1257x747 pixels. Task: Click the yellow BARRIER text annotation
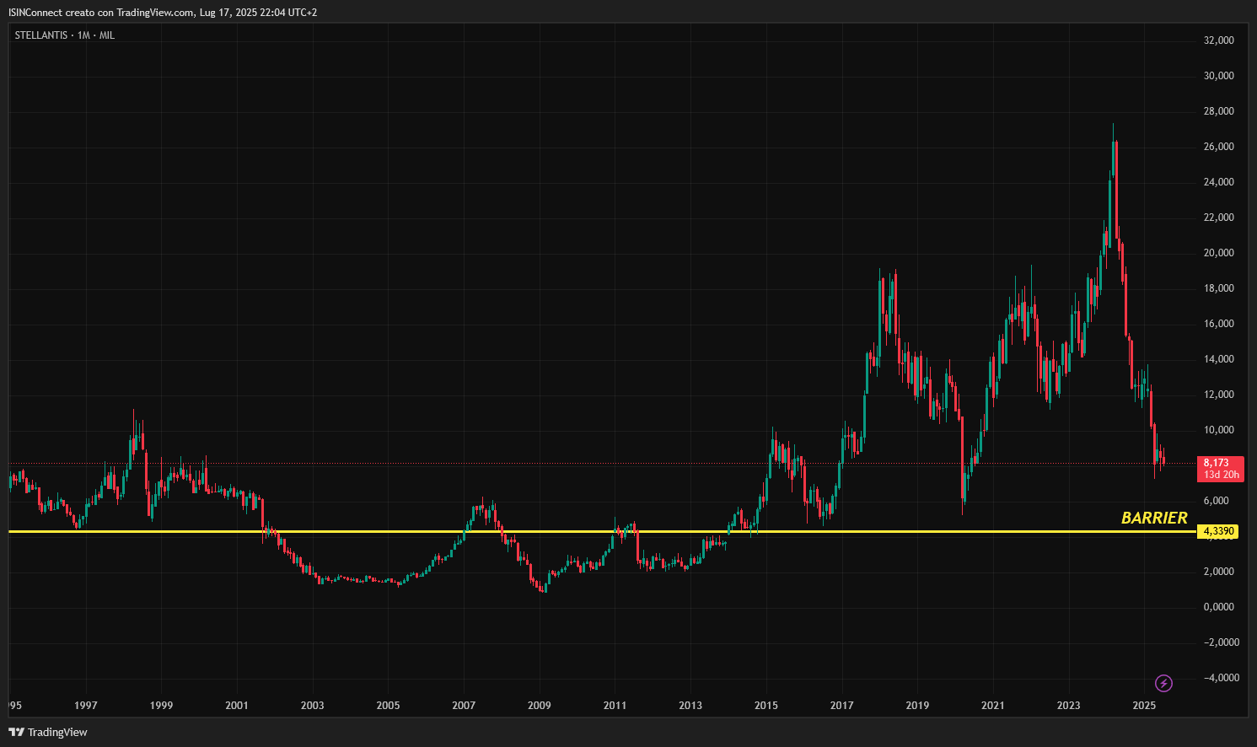coord(1154,518)
